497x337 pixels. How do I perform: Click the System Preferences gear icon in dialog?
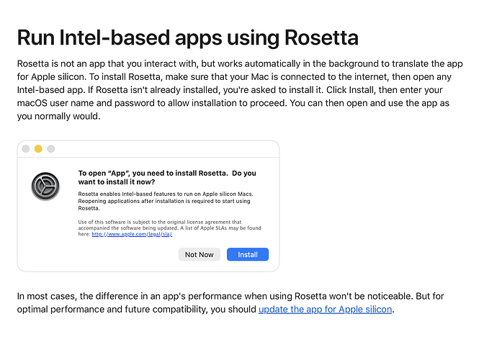45,187
